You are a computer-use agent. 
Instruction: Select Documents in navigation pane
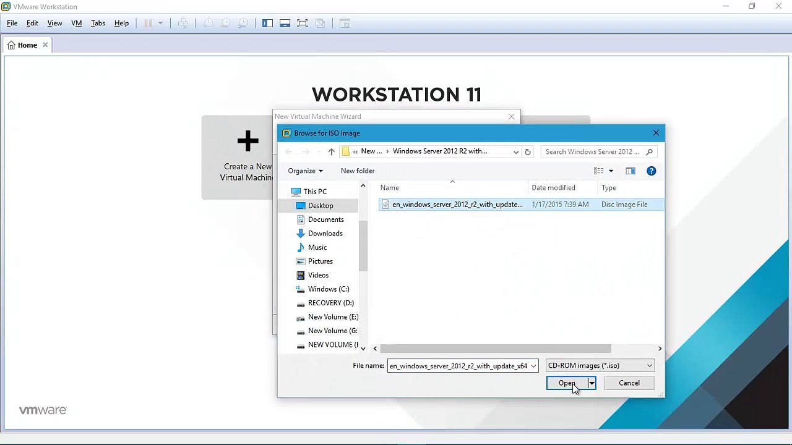[x=325, y=219]
